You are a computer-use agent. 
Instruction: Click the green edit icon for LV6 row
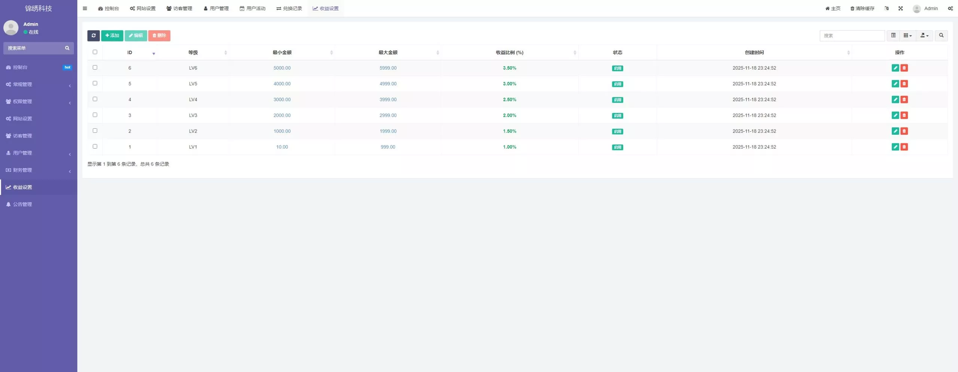895,68
